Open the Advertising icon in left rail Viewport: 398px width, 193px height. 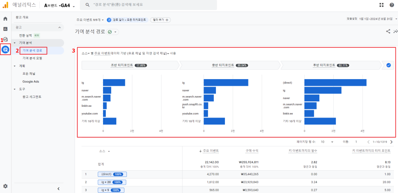[5, 49]
